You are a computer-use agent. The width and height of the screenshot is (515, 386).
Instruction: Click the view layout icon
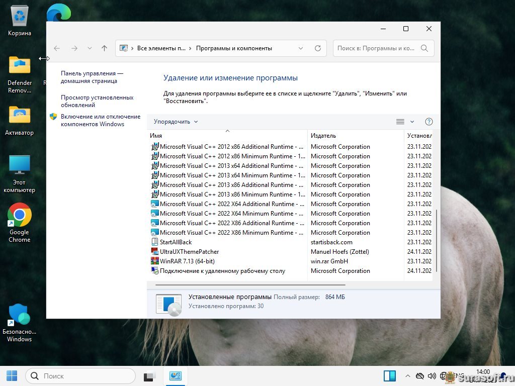[x=400, y=122]
